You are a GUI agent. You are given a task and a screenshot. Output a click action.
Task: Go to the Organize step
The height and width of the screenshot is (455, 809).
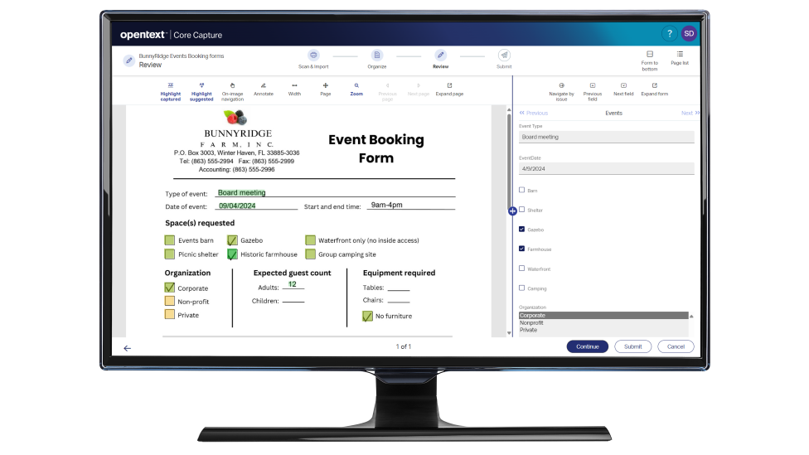coord(377,60)
